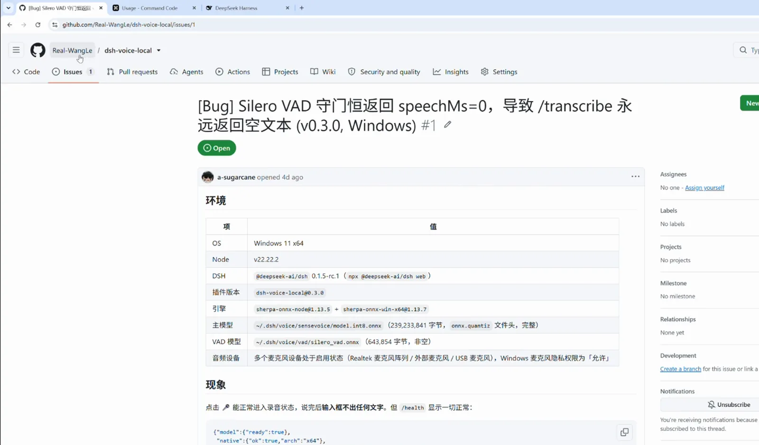Open the Security and quality tab
The width and height of the screenshot is (759, 445).
tap(384, 72)
